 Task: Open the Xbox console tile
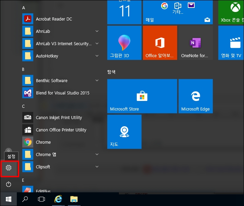231,12
